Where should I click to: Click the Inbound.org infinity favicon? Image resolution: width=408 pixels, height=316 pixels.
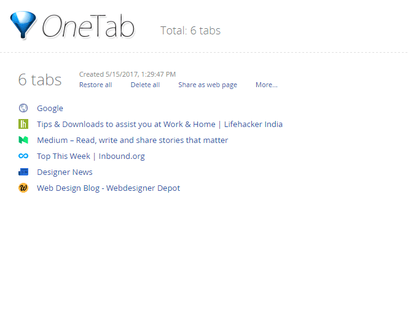point(23,156)
